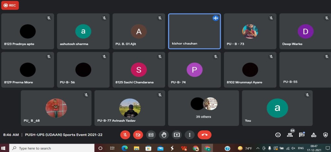Expand the system tray hidden icons arrow
The image size is (331, 152).
258,148
